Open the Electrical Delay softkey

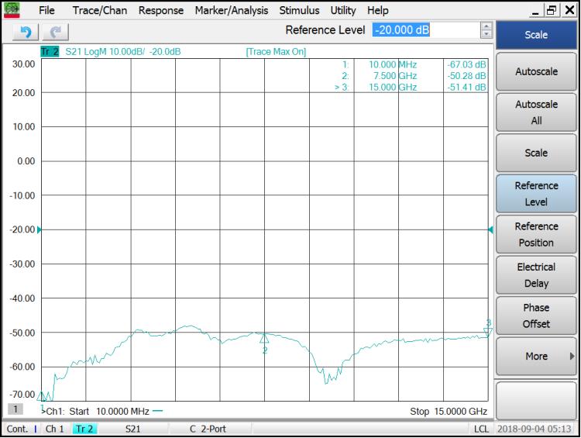coord(536,275)
